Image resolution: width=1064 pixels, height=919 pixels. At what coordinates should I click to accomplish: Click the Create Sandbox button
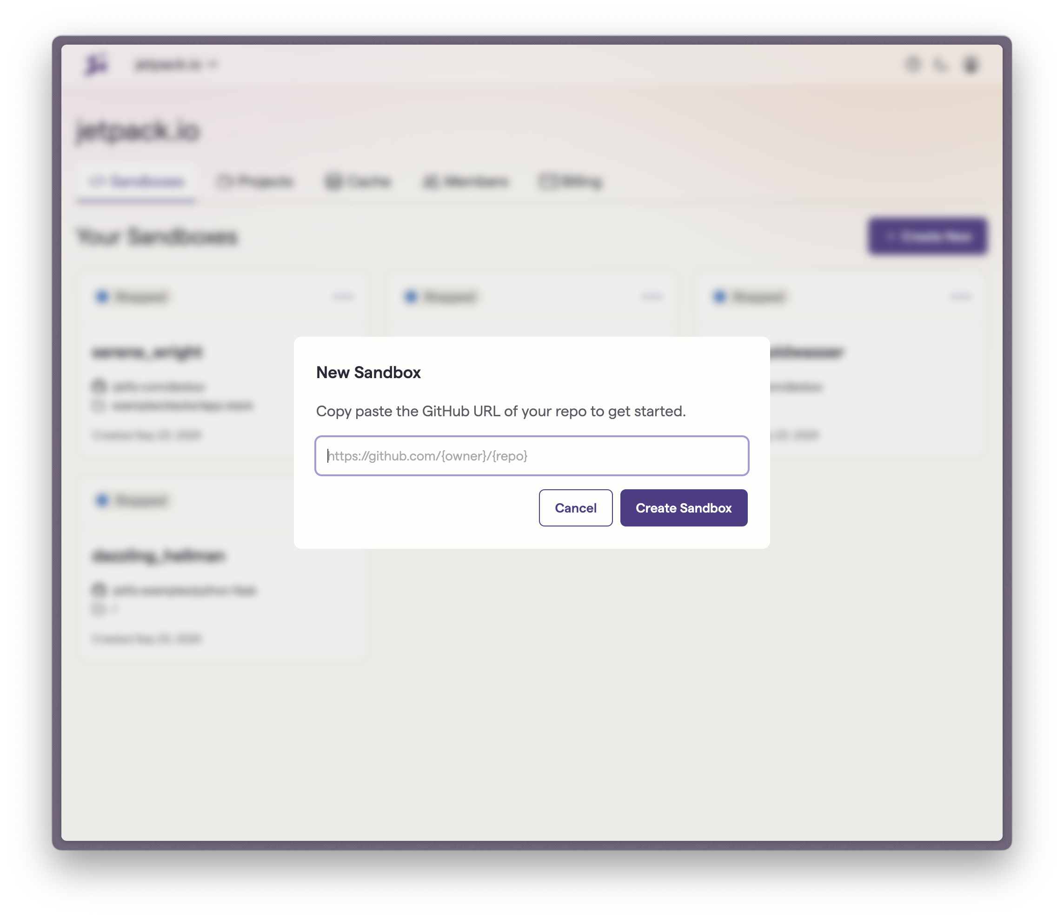pos(683,507)
